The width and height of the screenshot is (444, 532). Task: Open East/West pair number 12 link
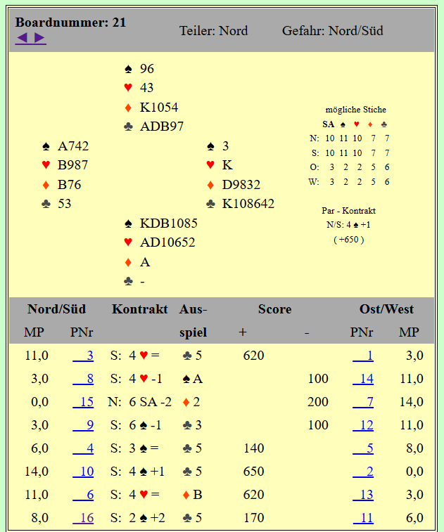click(x=363, y=425)
